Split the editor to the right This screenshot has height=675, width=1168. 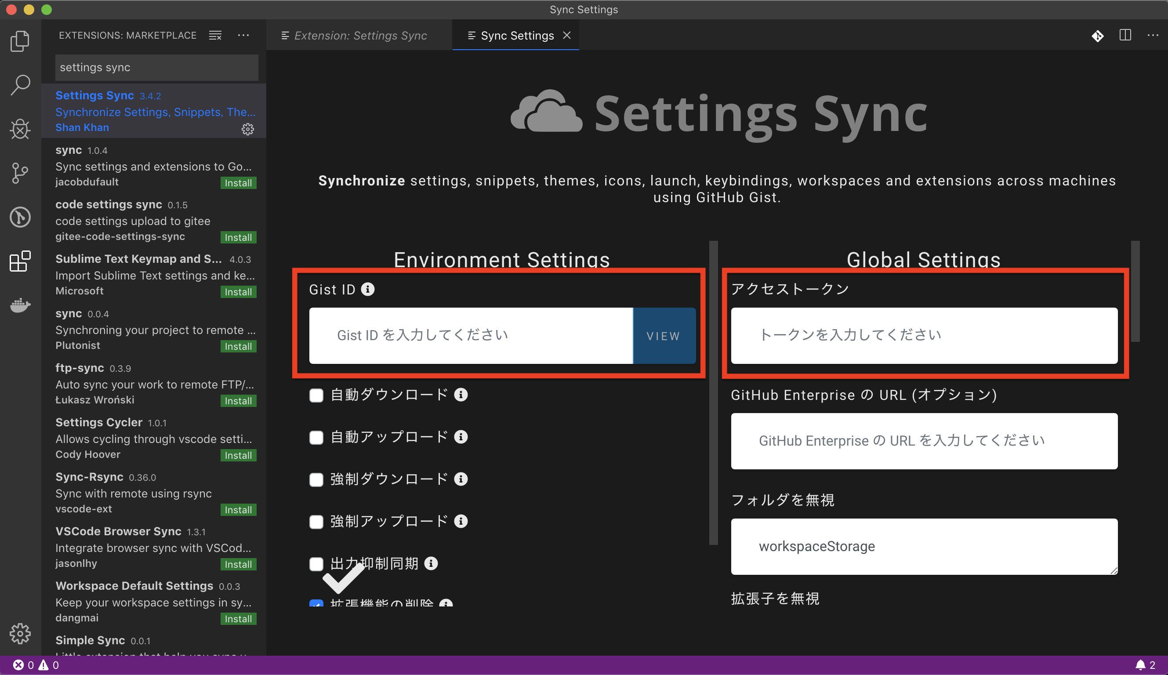click(1125, 35)
